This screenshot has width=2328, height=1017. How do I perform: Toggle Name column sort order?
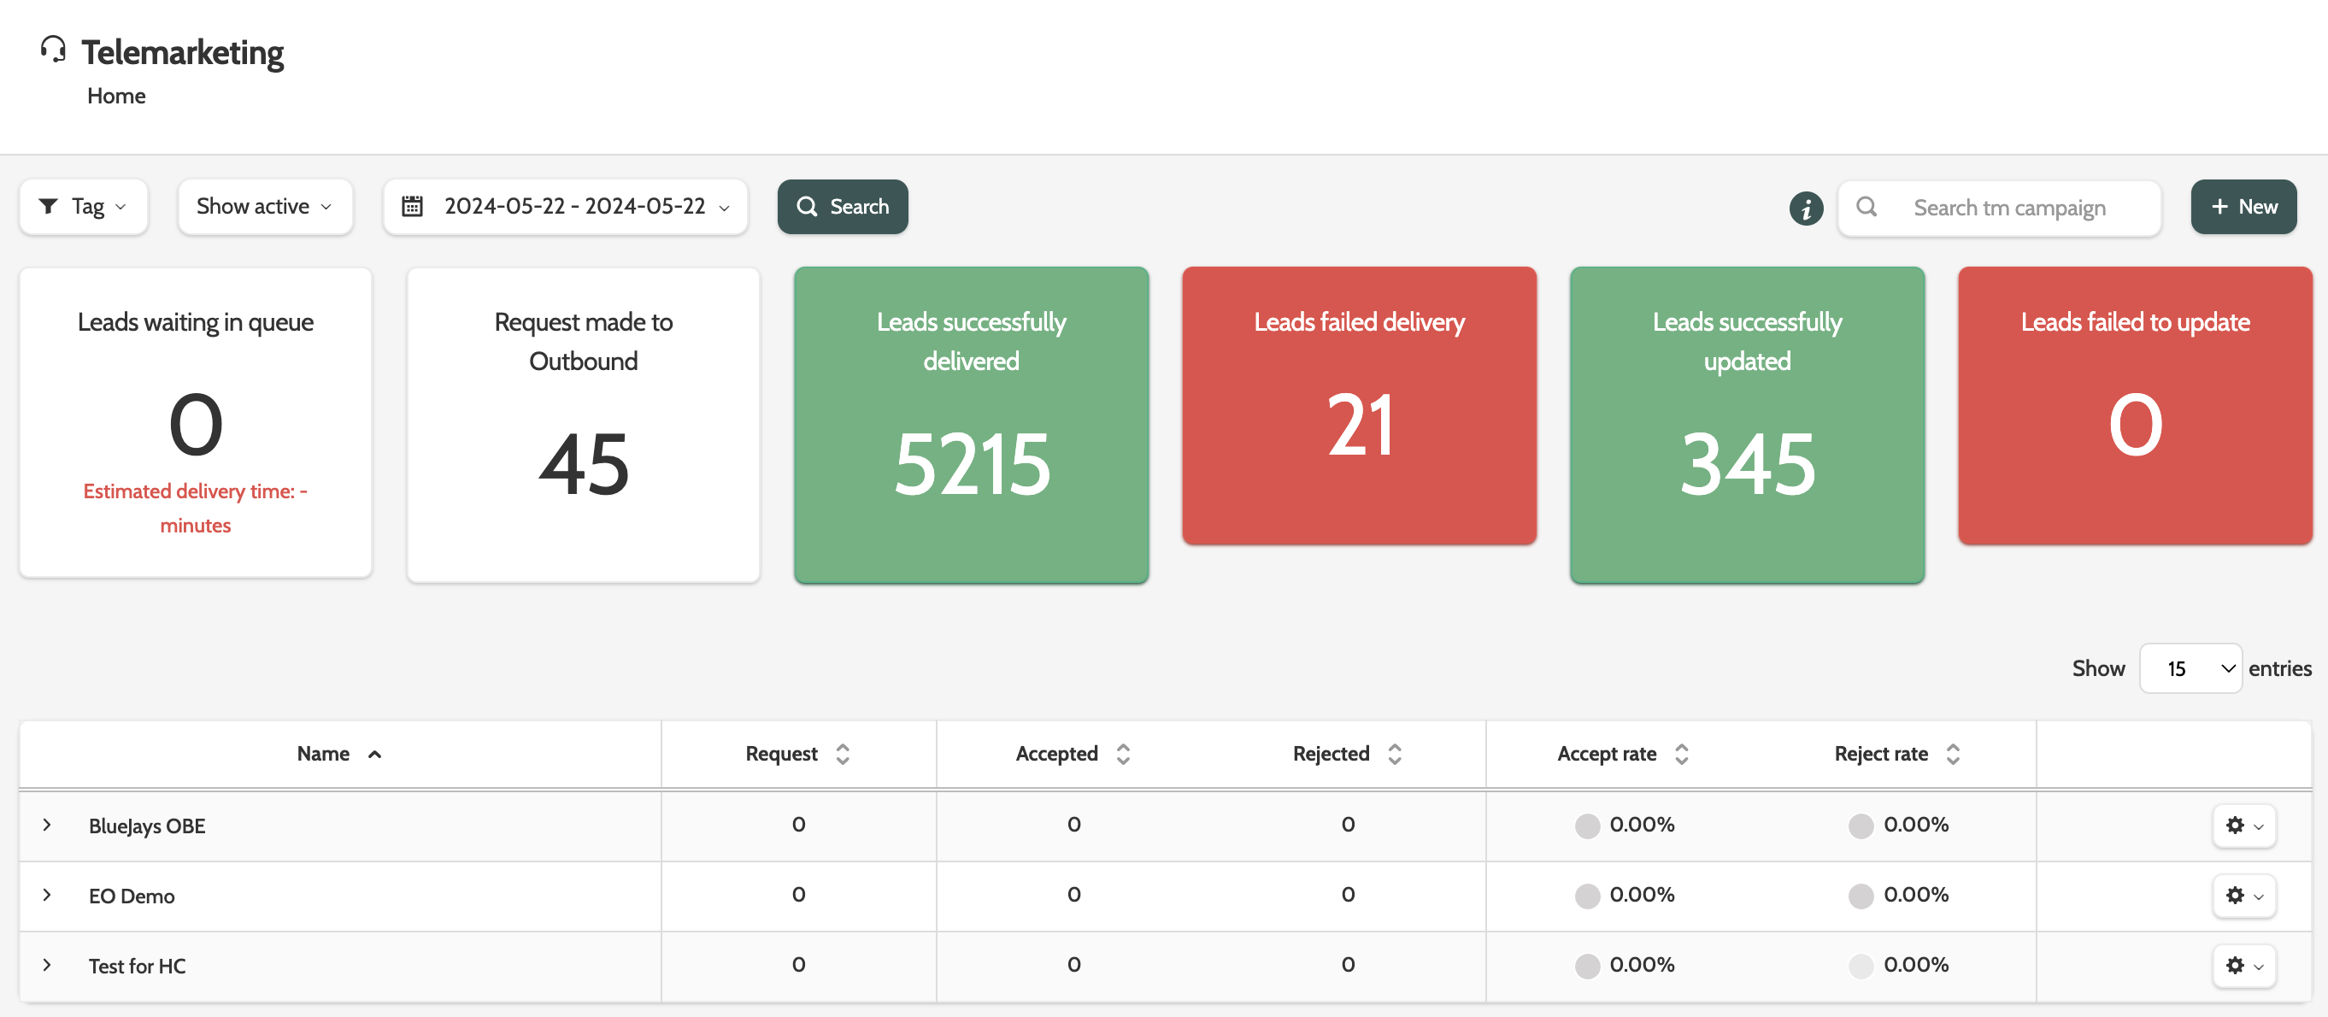click(x=374, y=754)
